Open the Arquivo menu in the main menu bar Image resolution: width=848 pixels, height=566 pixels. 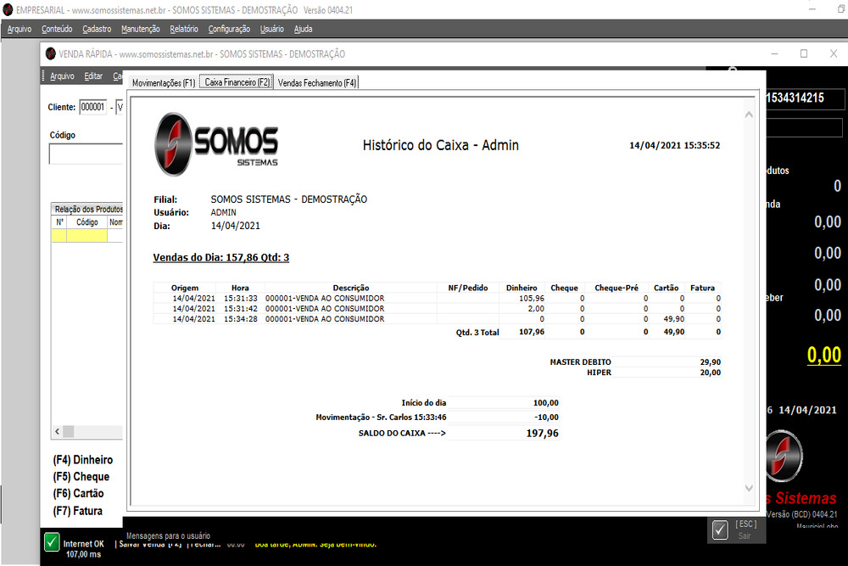pos(20,29)
